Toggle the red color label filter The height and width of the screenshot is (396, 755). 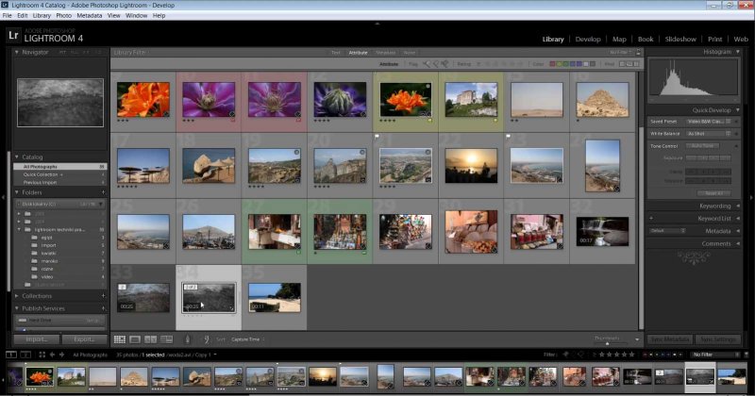point(554,64)
